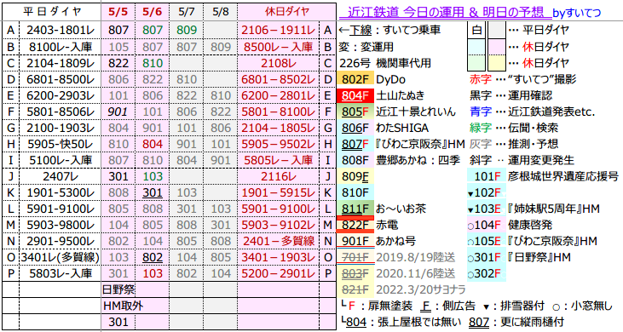Click the red 2401－多賀線 holiday cell
This screenshot has height=332, width=623.
point(278,241)
